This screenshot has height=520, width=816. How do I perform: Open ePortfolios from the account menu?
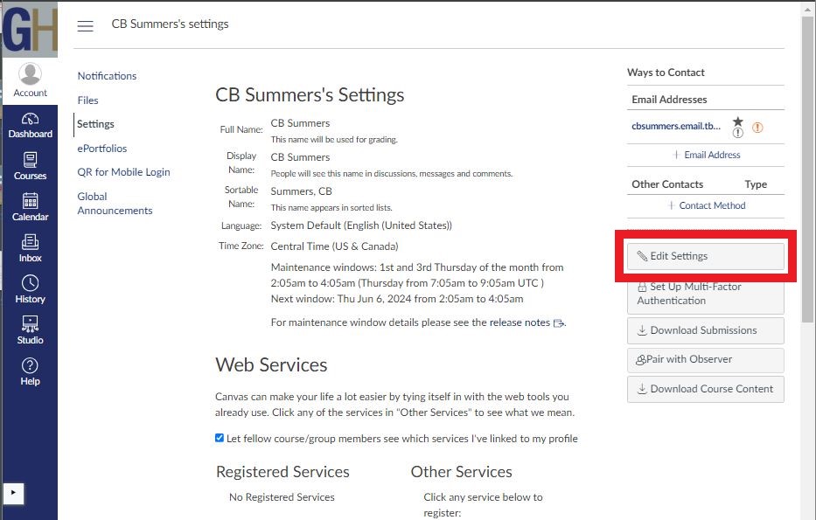coord(101,149)
